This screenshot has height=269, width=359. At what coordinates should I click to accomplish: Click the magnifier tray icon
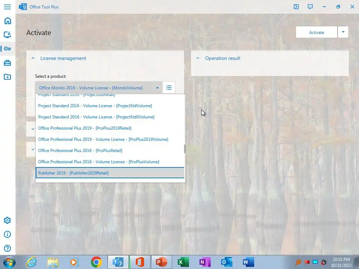point(298,262)
